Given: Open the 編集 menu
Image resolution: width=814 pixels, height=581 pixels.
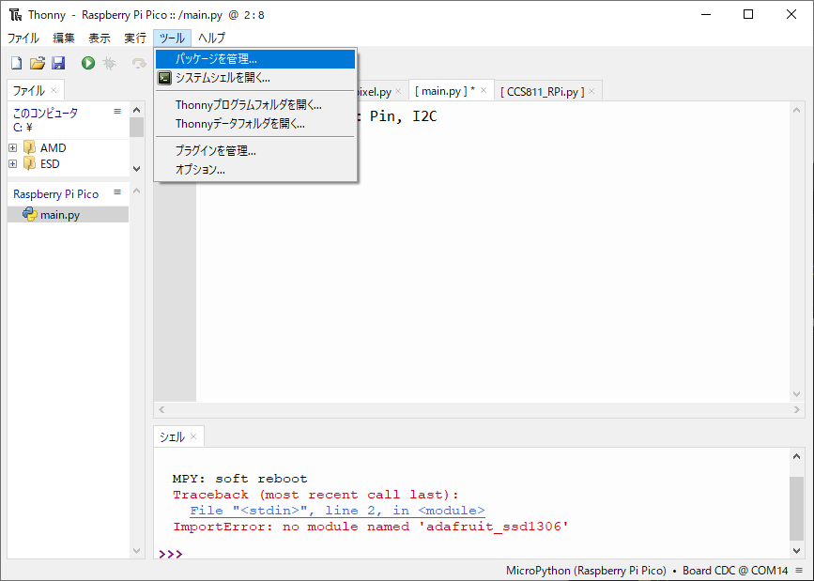Looking at the screenshot, I should click(x=63, y=38).
